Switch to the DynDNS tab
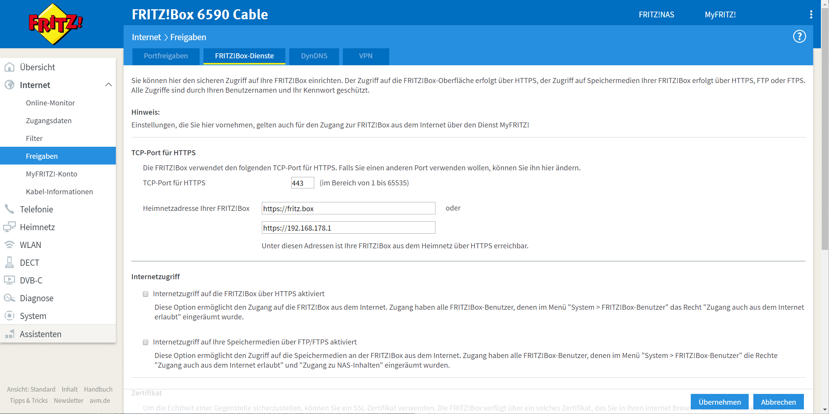 click(314, 56)
